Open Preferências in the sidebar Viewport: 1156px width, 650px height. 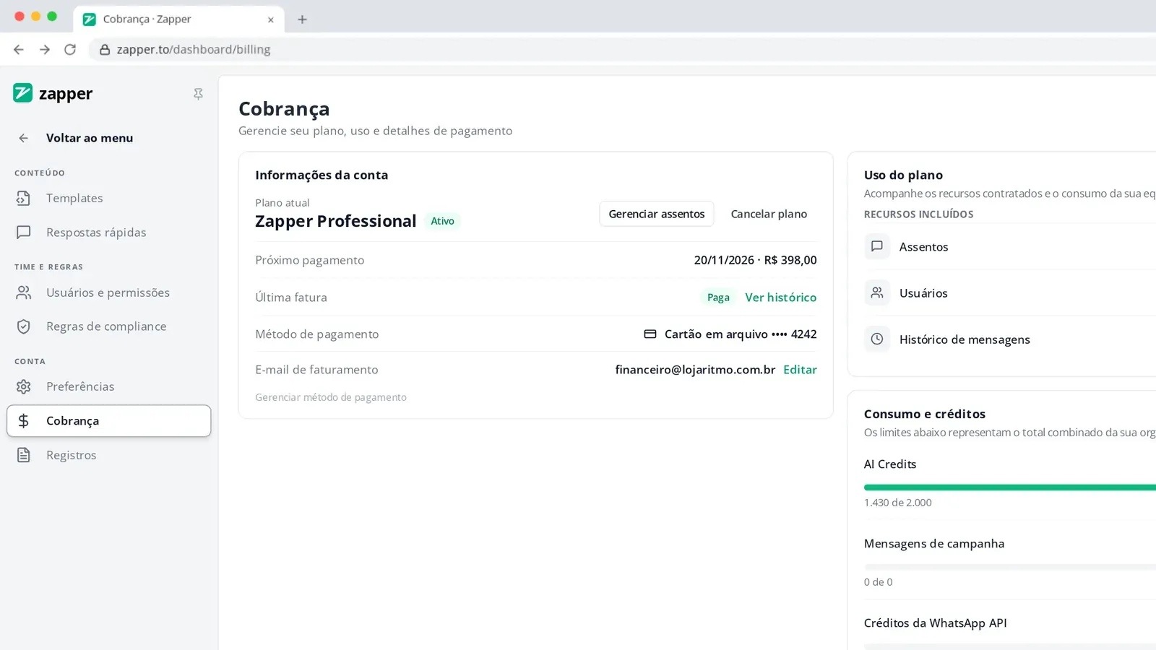109,386
